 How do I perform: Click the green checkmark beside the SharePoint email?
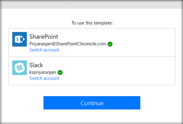point(110,44)
